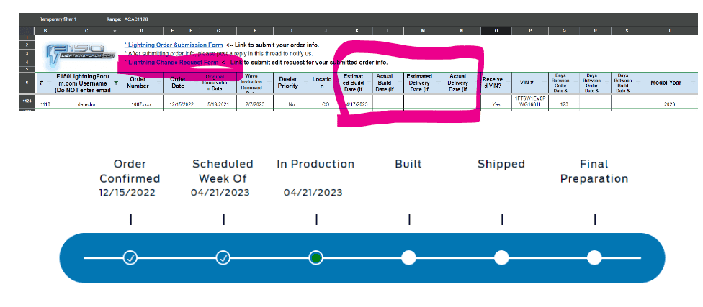
Task: Click the Shipped step circle
Action: point(501,257)
